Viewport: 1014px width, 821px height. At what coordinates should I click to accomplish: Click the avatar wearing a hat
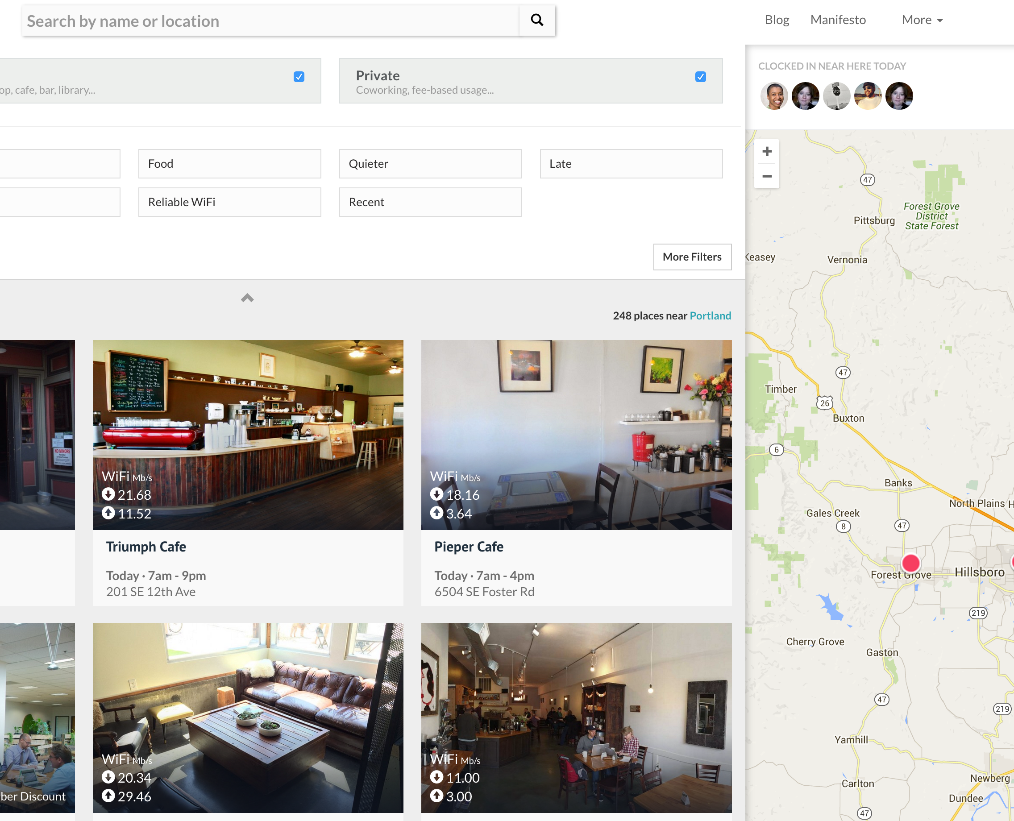[867, 96]
